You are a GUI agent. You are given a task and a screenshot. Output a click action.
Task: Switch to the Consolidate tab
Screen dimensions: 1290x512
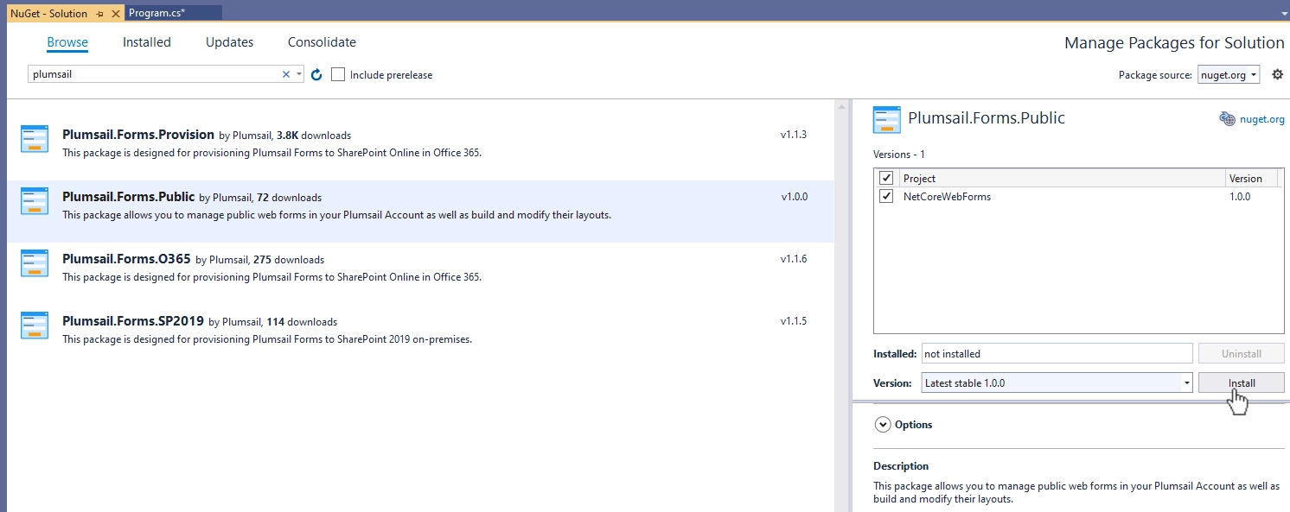[x=322, y=42]
